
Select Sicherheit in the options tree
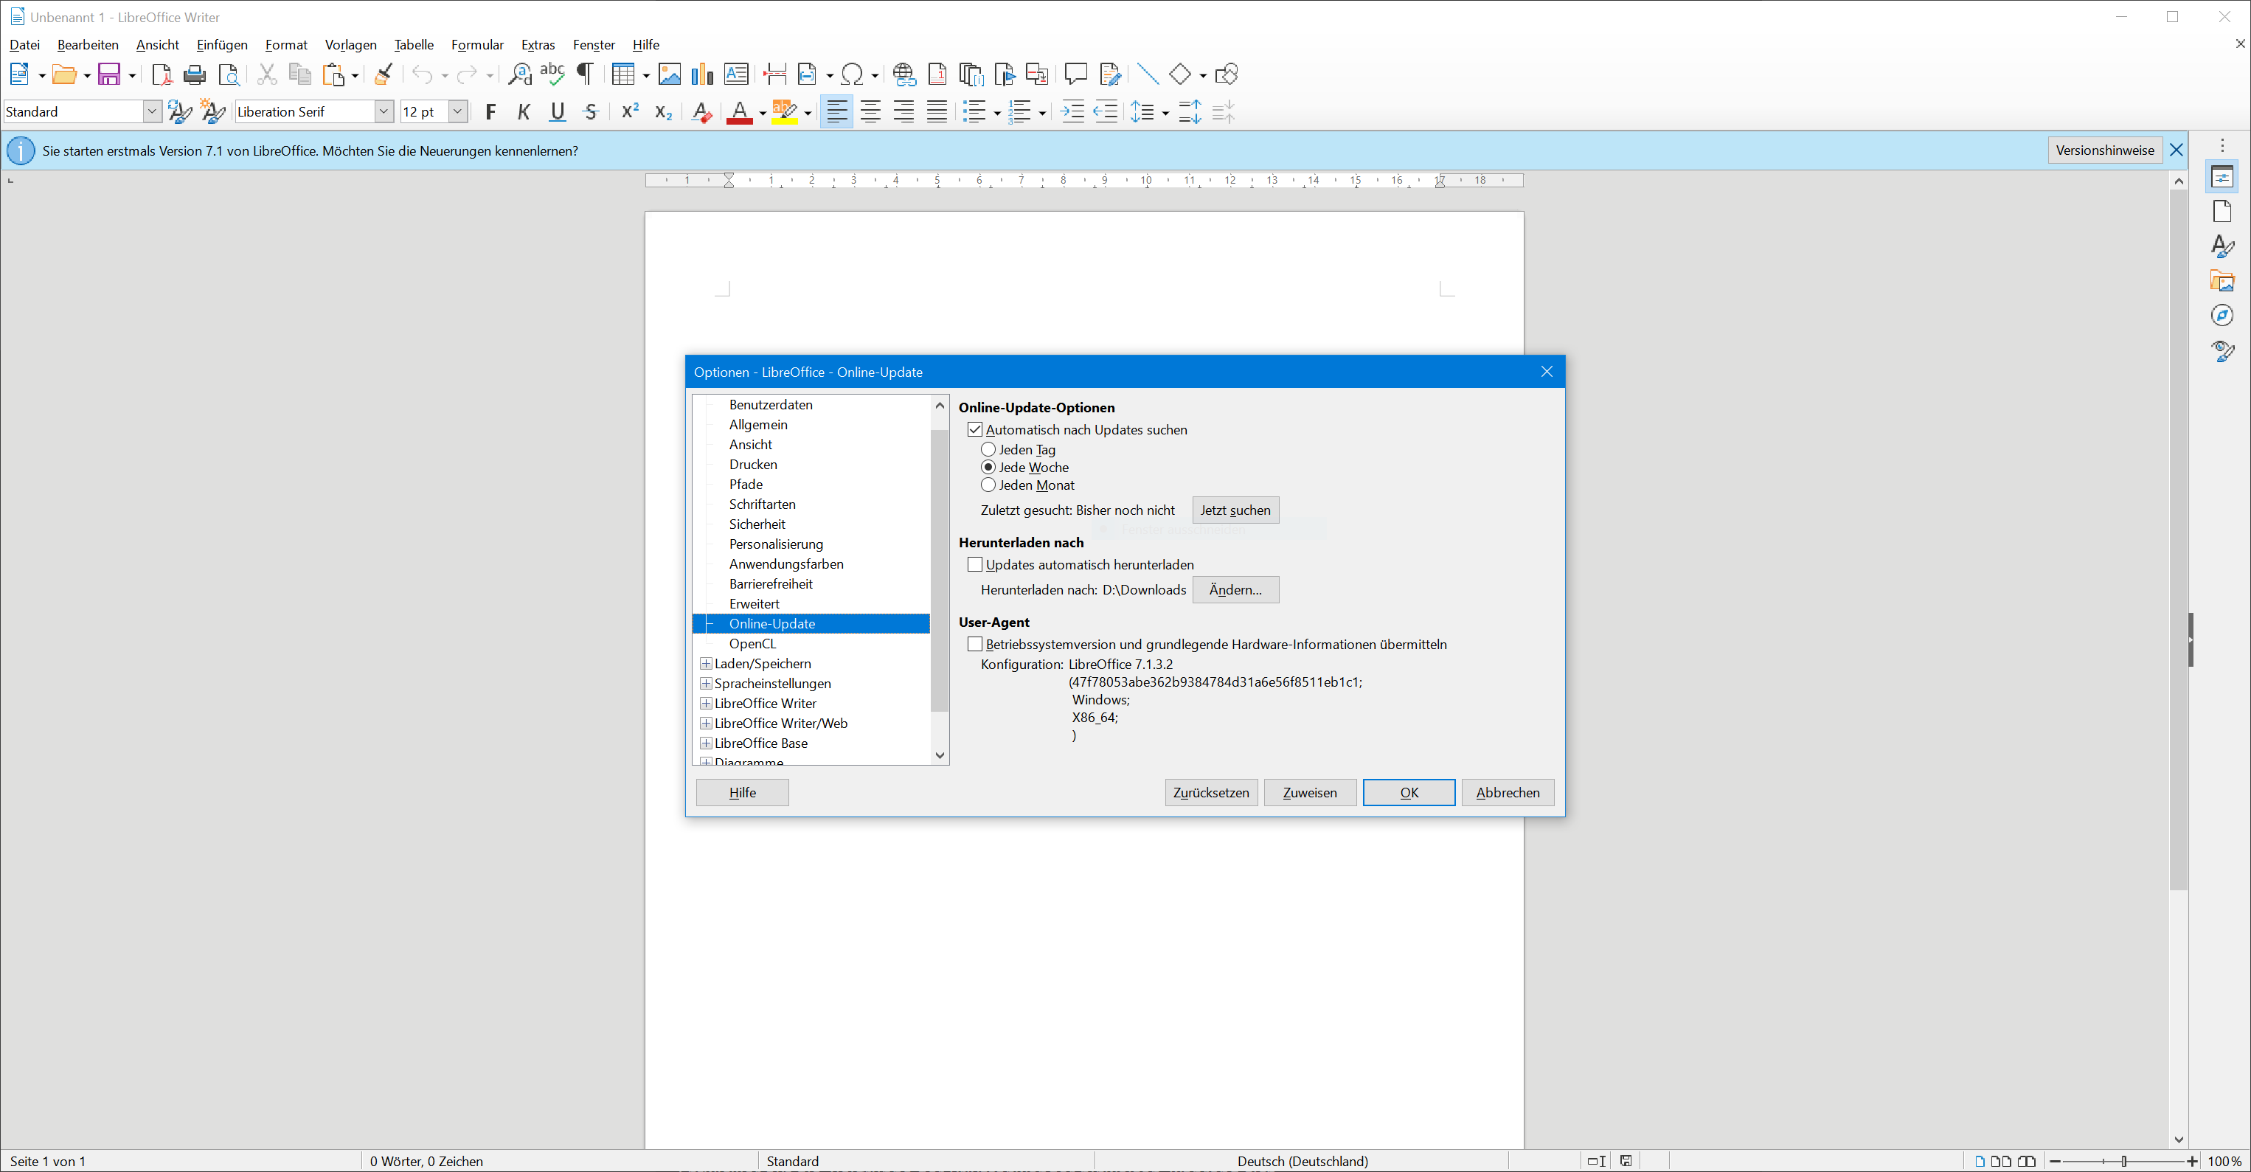click(x=757, y=524)
